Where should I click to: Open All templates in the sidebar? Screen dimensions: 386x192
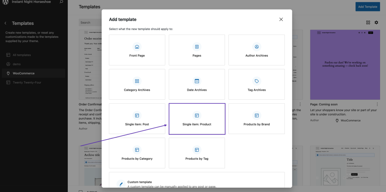point(21,55)
